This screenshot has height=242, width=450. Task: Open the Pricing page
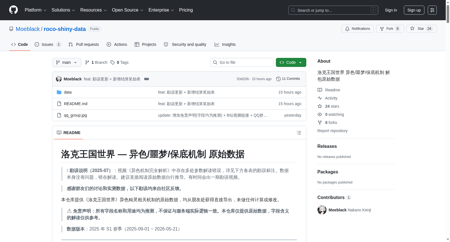pyautogui.click(x=186, y=10)
